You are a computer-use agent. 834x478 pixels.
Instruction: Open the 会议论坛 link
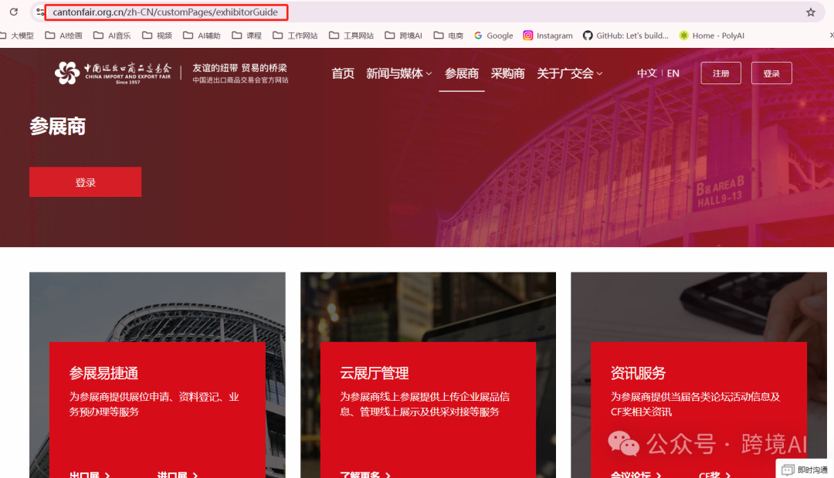tap(636, 474)
